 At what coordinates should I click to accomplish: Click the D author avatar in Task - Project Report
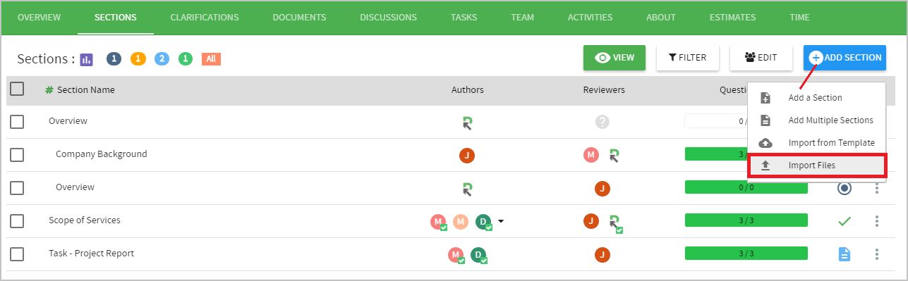point(478,255)
